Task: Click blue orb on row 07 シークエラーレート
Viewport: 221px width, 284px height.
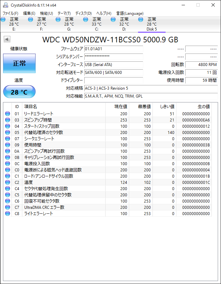Action: point(8,139)
